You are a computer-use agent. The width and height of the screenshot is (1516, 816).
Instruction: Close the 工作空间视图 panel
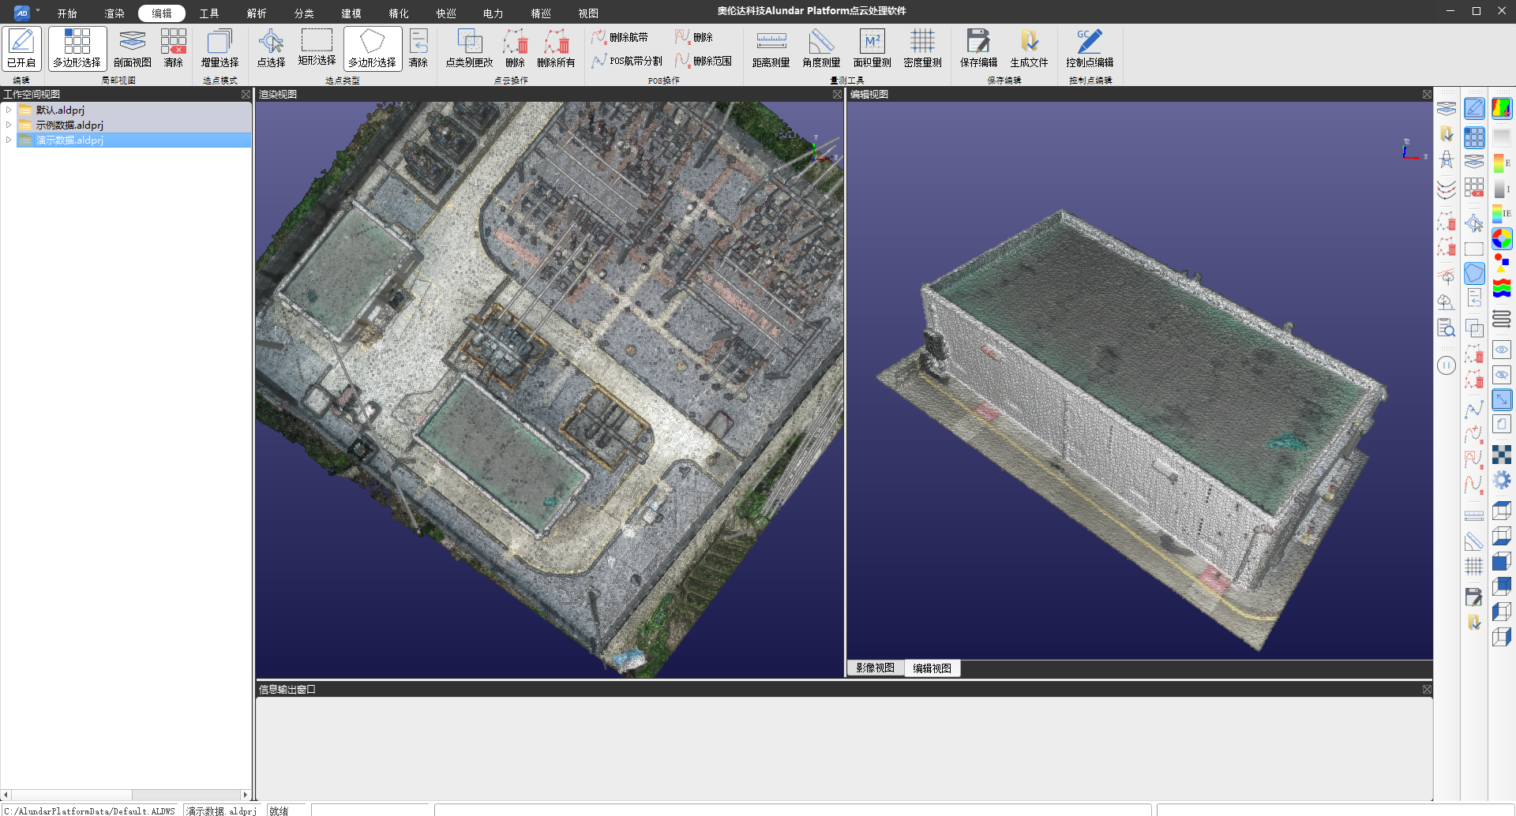coord(246,94)
